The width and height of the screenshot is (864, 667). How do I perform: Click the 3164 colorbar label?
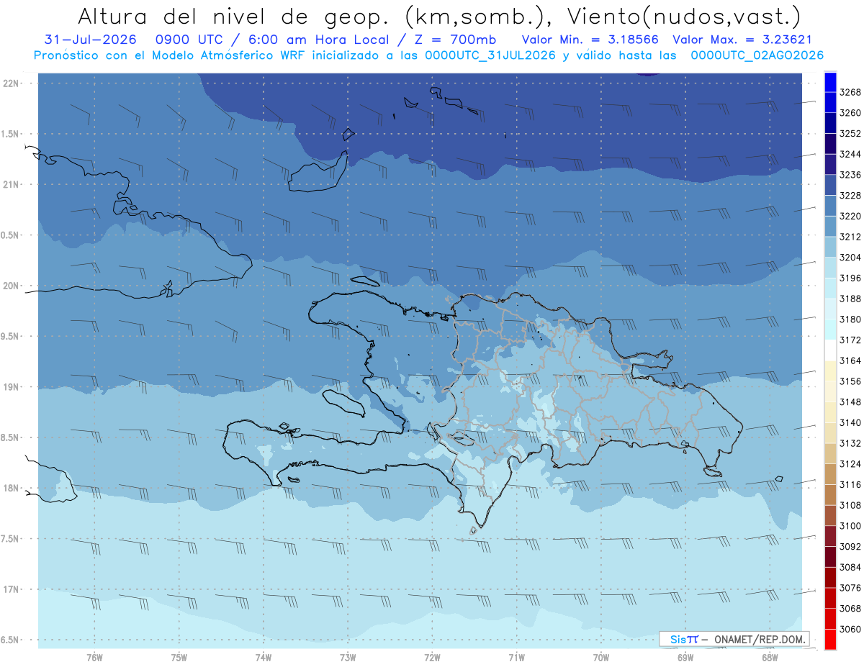click(850, 360)
